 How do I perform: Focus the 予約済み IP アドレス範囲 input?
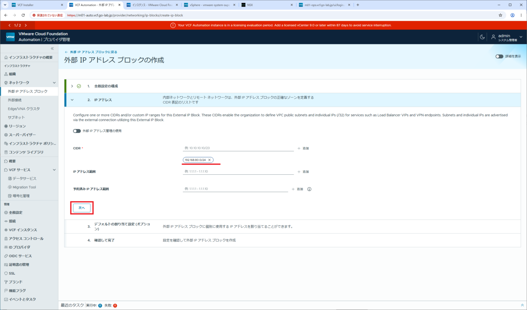point(235,189)
